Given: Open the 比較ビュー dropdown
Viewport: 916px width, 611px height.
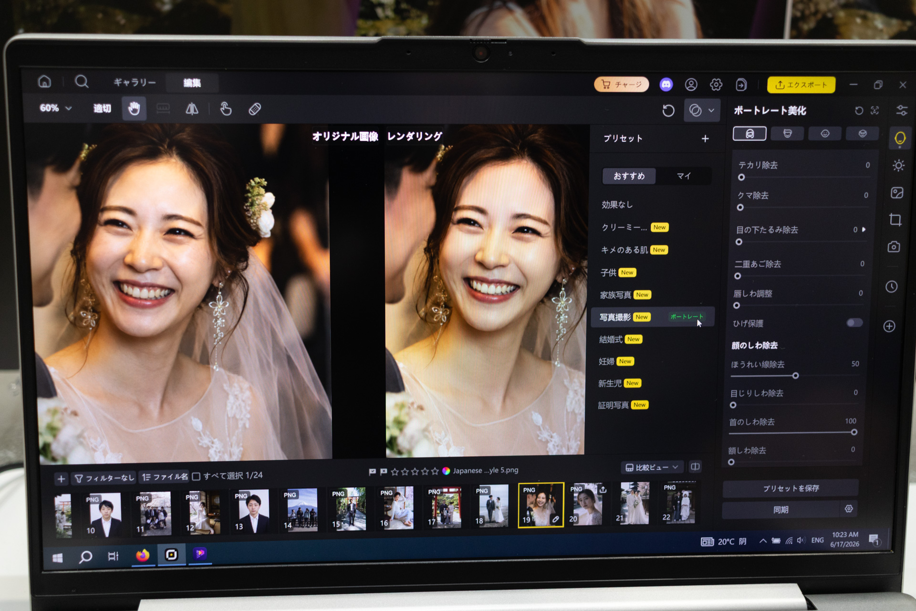Looking at the screenshot, I should [652, 467].
